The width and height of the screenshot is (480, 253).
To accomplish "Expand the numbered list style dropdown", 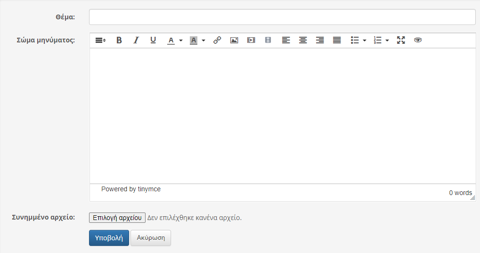I will (387, 41).
